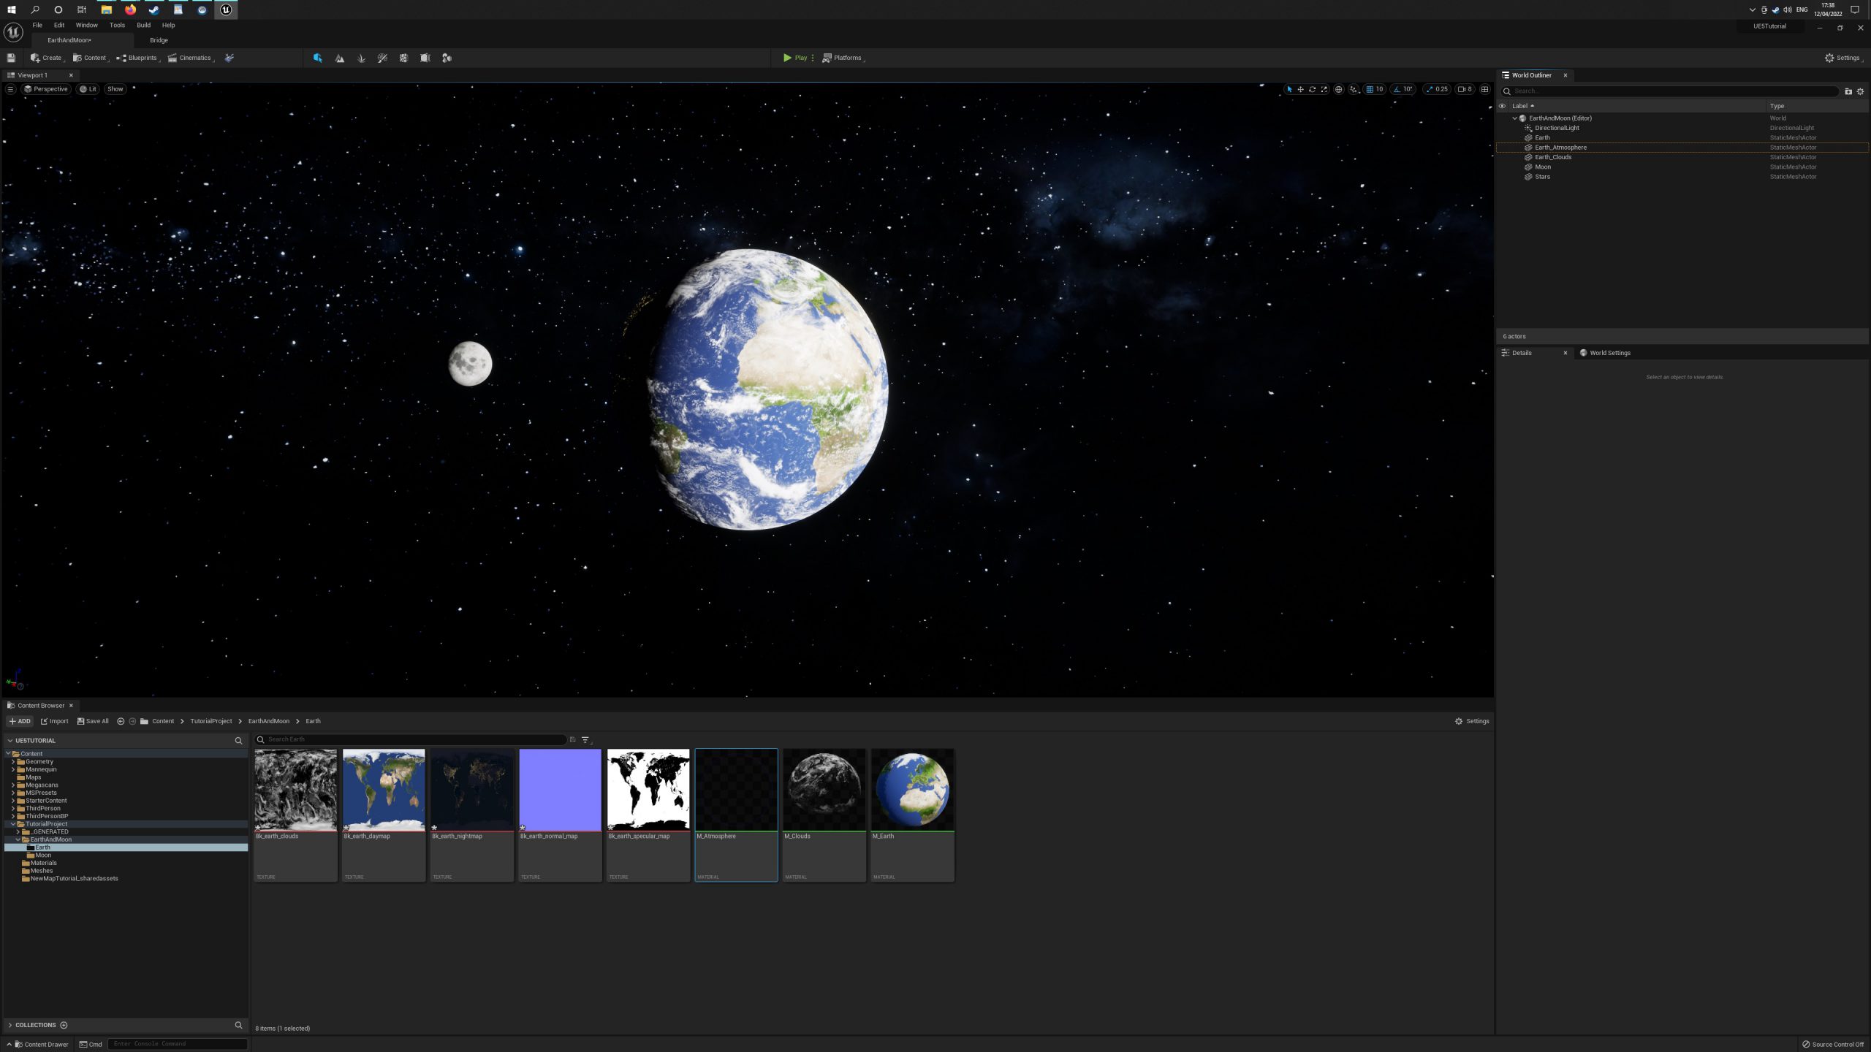Save the current level with the floppy disk icon
The image size is (1871, 1052).
11,58
